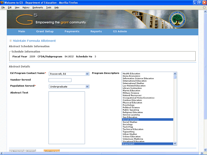Select Social Sciences descriptor item
Image resolution: width=207 pixels, height=155 pixels.
pyautogui.click(x=131, y=119)
